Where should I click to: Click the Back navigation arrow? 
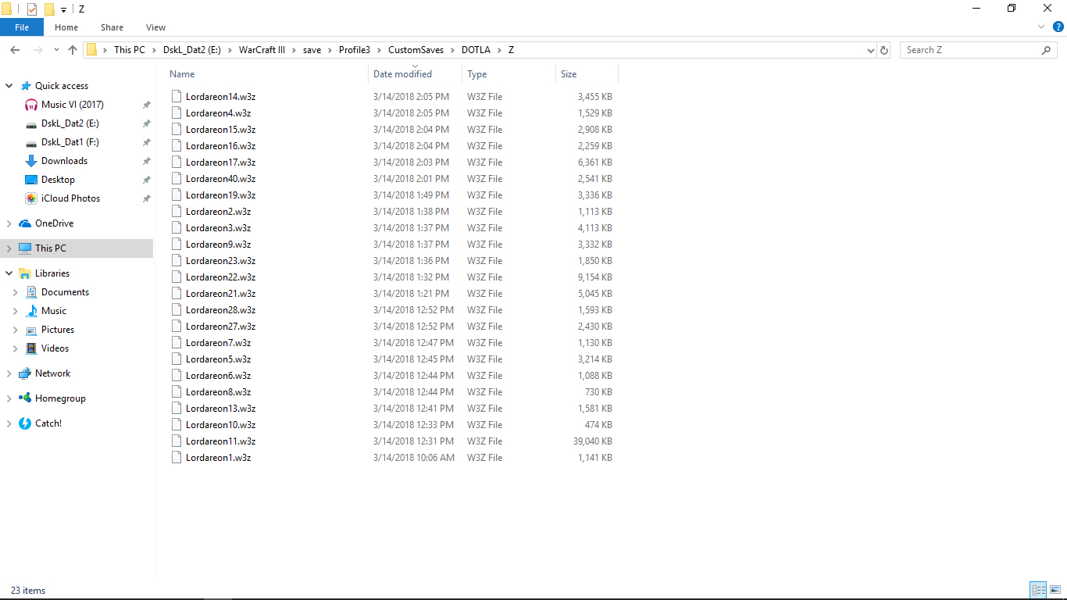point(15,50)
